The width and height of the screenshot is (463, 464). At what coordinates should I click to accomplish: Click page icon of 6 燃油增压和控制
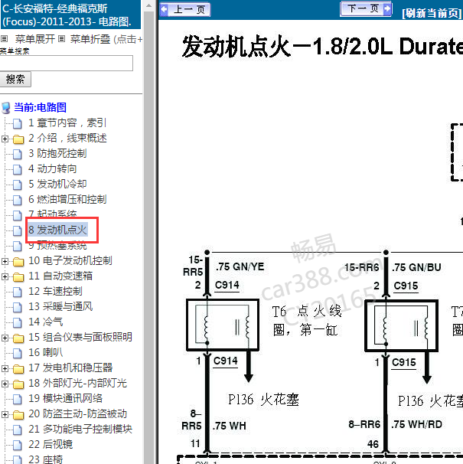[18, 200]
